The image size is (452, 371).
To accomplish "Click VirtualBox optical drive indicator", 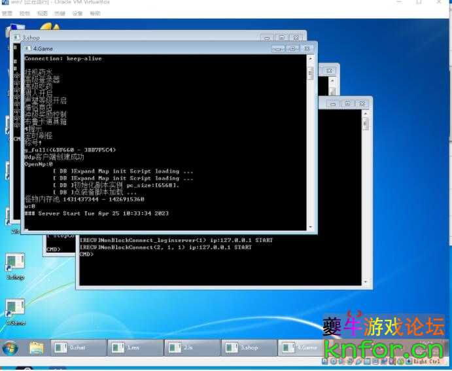I will click(334, 361).
